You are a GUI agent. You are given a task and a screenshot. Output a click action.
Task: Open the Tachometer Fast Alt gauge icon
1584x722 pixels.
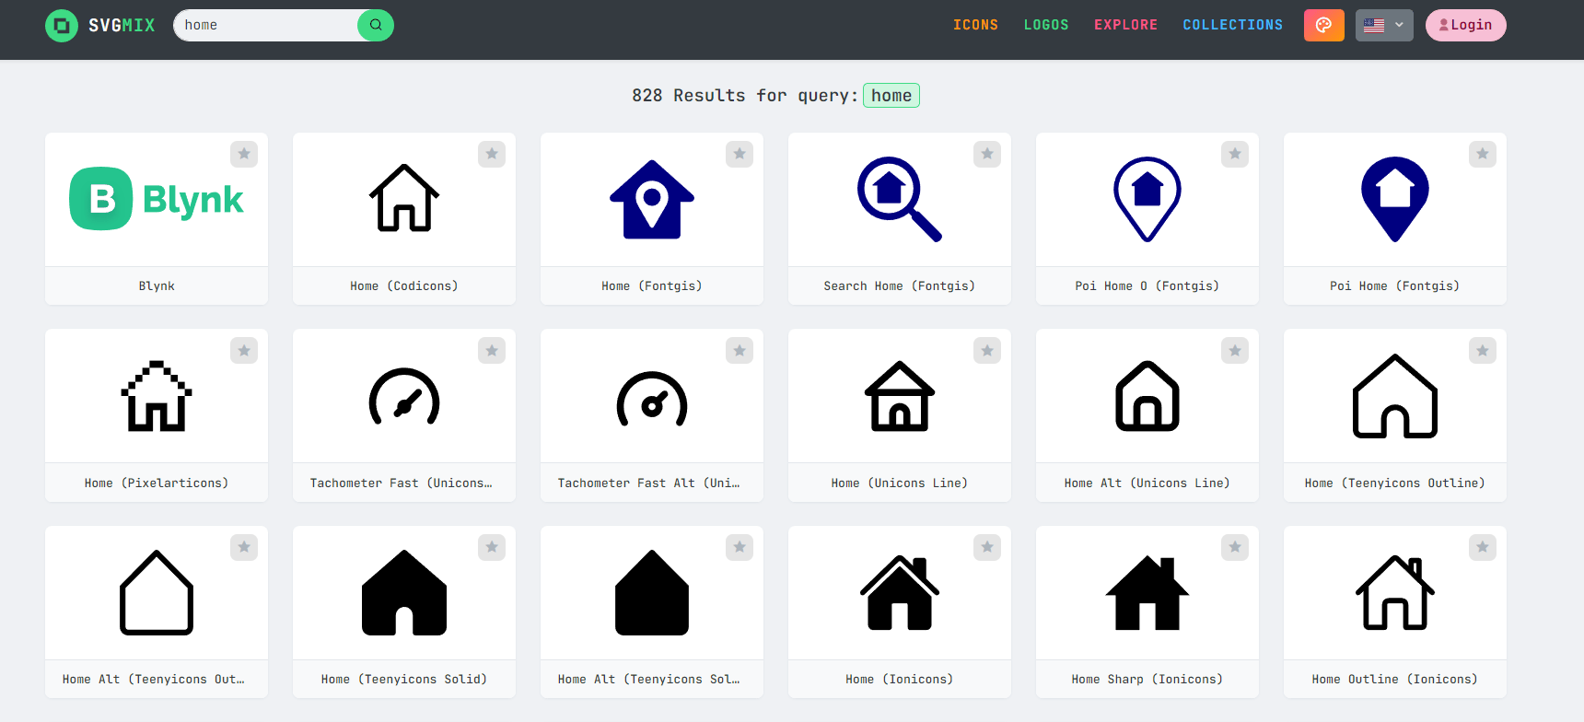[x=651, y=398]
